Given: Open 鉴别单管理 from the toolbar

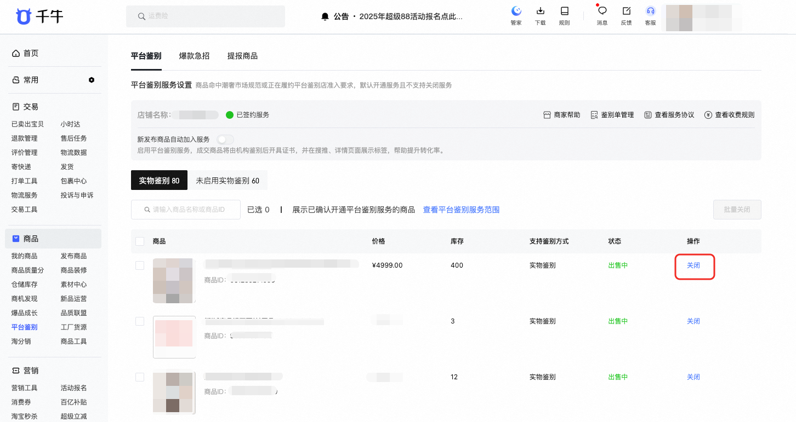Looking at the screenshot, I should tap(612, 115).
